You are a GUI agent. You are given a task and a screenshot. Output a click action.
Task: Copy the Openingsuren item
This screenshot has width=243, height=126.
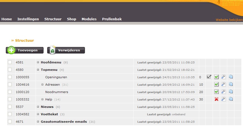coord(231,77)
